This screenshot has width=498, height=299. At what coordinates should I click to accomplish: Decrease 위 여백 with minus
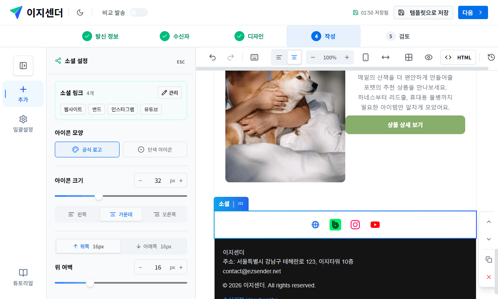[140, 267]
